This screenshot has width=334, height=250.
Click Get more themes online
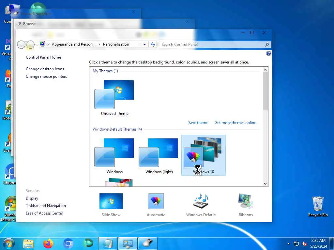[235, 123]
